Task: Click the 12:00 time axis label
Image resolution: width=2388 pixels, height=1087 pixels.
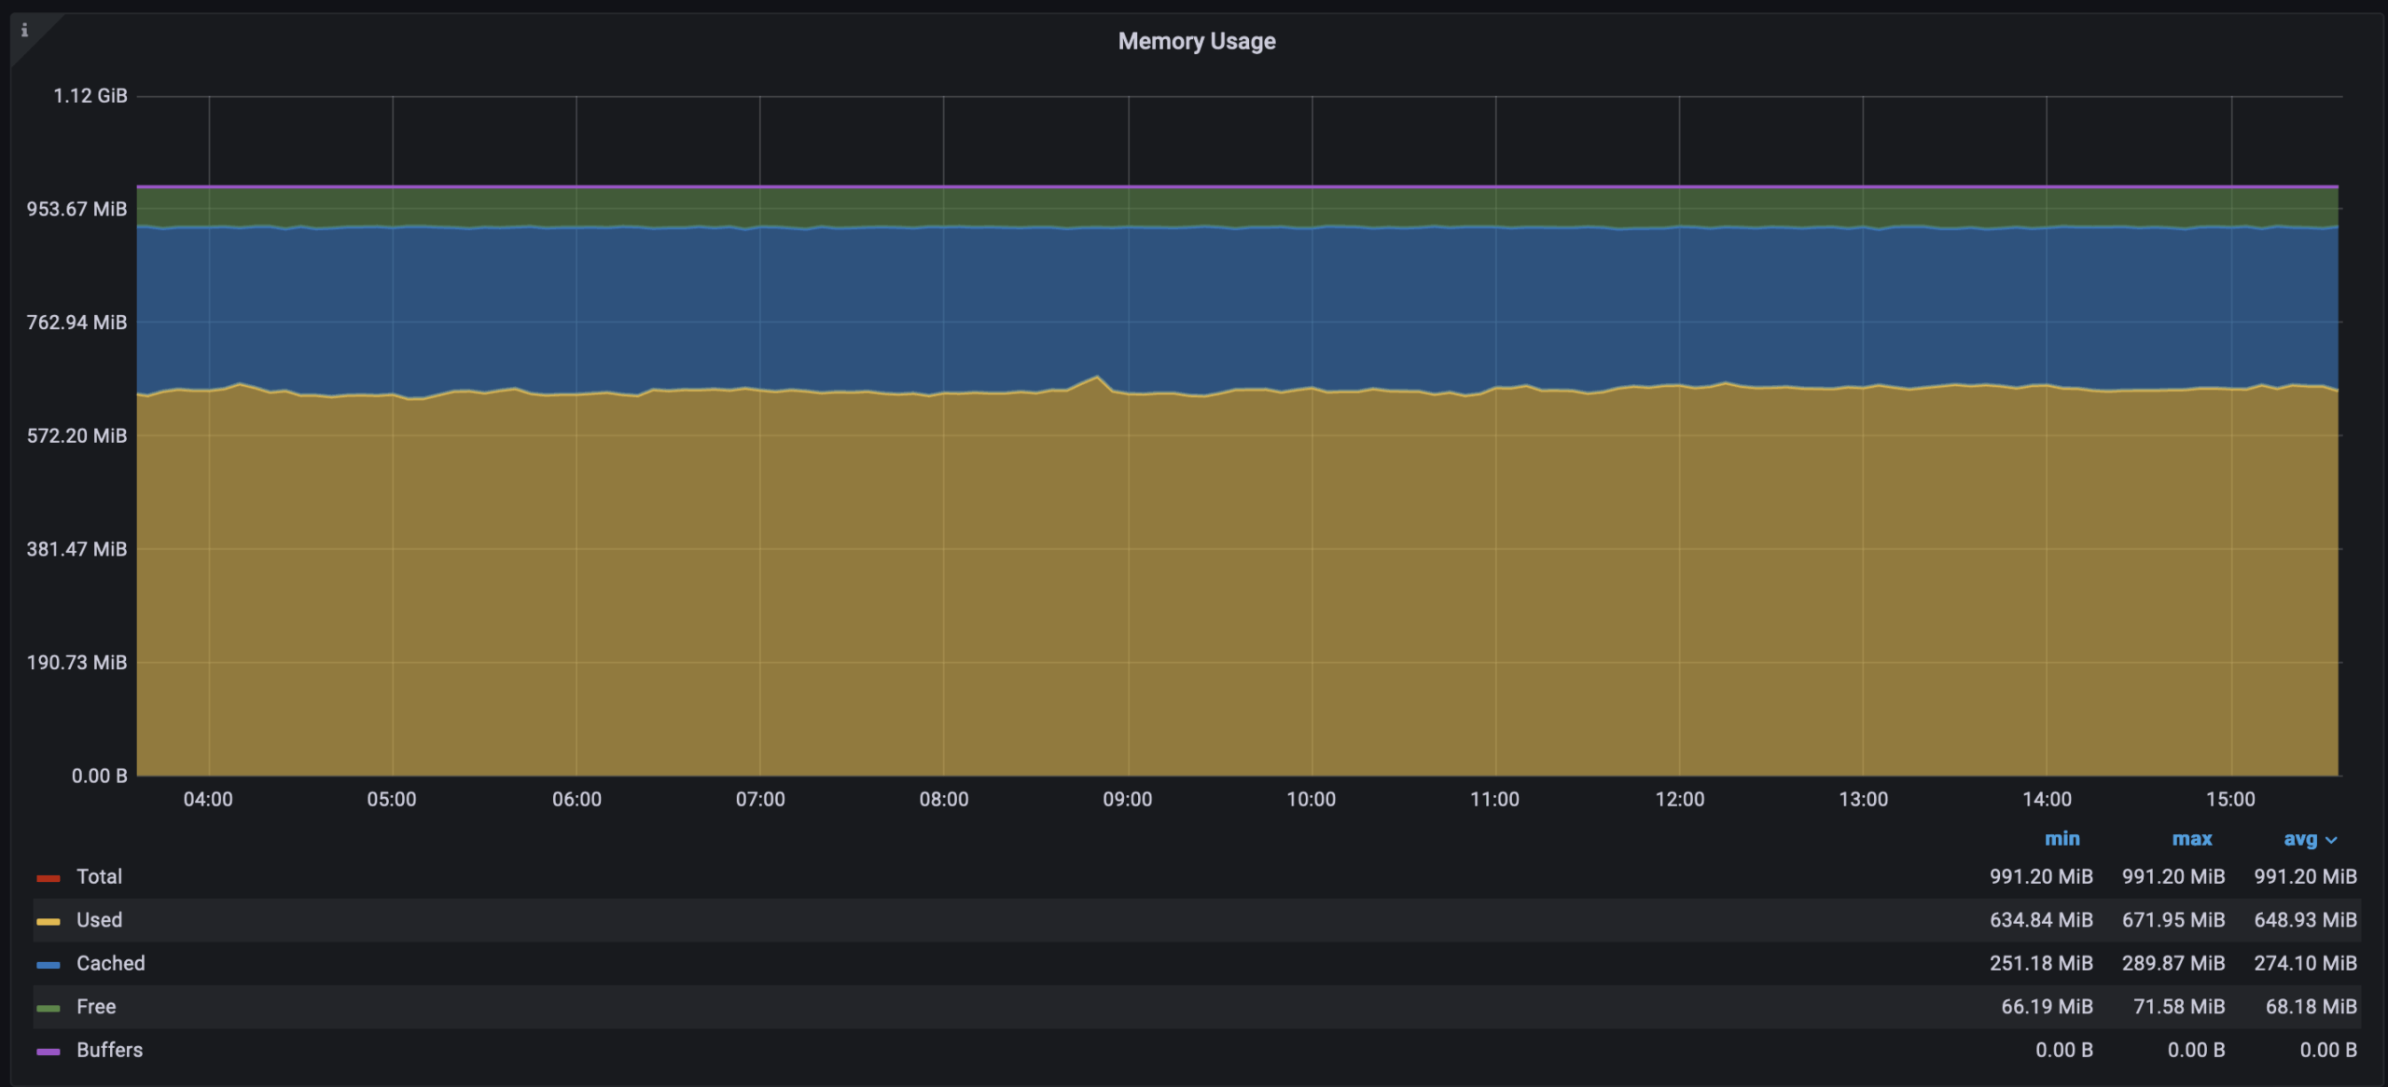Action: tap(1679, 799)
